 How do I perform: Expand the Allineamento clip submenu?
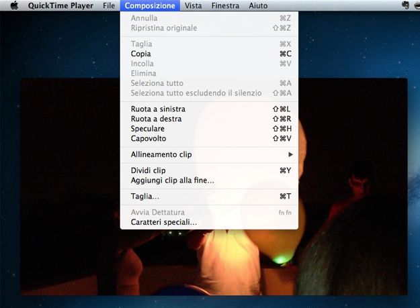[209, 154]
